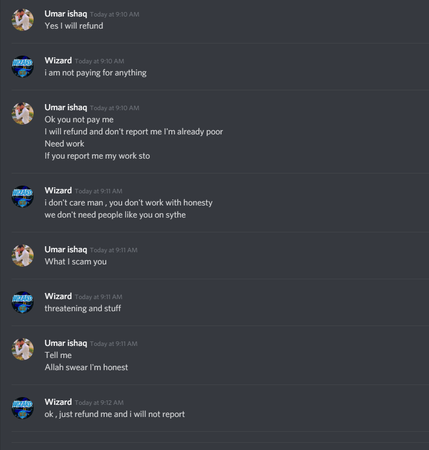This screenshot has height=450, width=429.
Task: Click timestamp on 'What I scam you' message
Action: pyautogui.click(x=113, y=250)
